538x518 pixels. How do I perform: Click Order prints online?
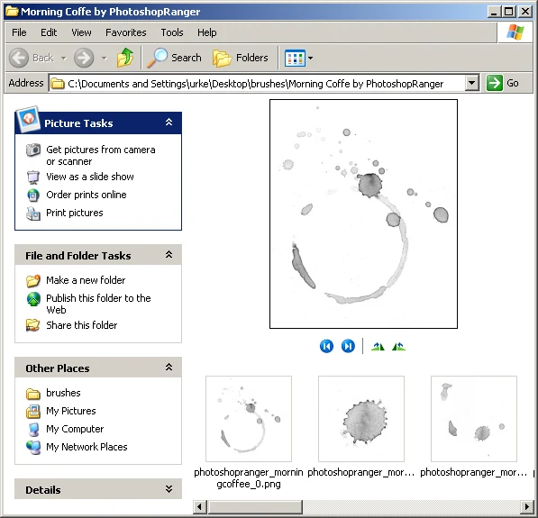point(87,195)
